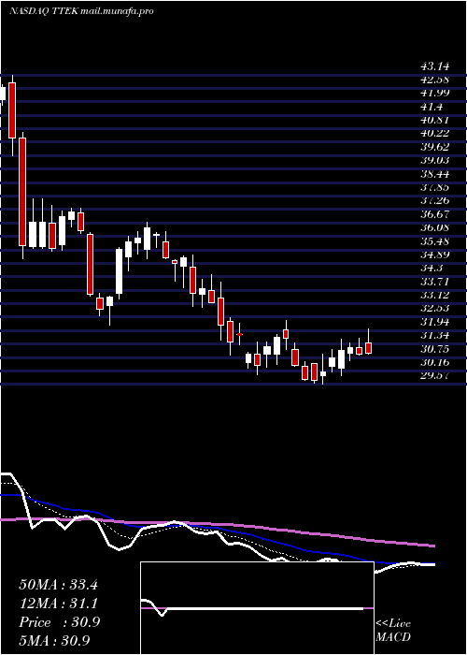467x655 pixels.
Task: Click the <<Live MACD label
Action: [393, 631]
